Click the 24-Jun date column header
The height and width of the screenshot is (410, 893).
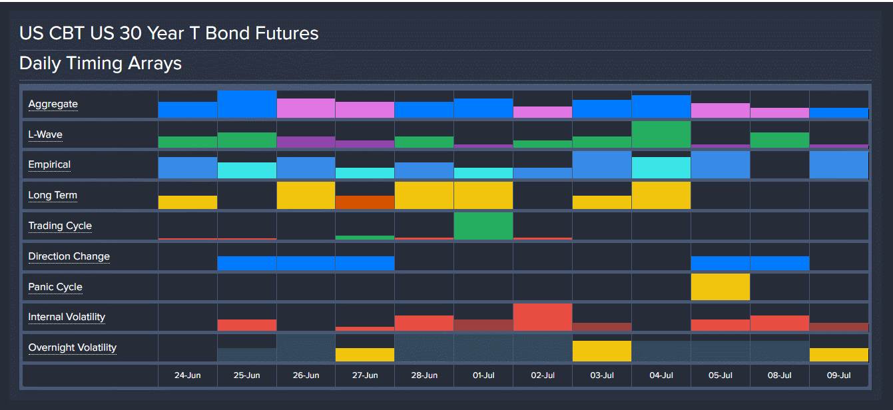[x=187, y=375]
